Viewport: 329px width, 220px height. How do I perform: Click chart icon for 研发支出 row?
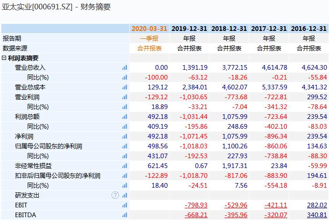pyautogui.click(x=125, y=196)
